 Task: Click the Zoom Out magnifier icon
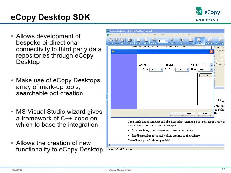[x=172, y=41]
